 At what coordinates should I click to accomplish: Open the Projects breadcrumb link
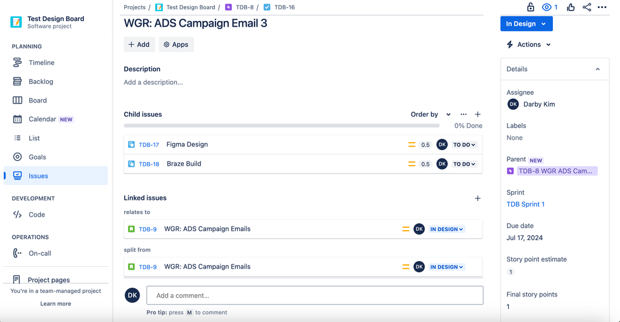[x=134, y=7]
